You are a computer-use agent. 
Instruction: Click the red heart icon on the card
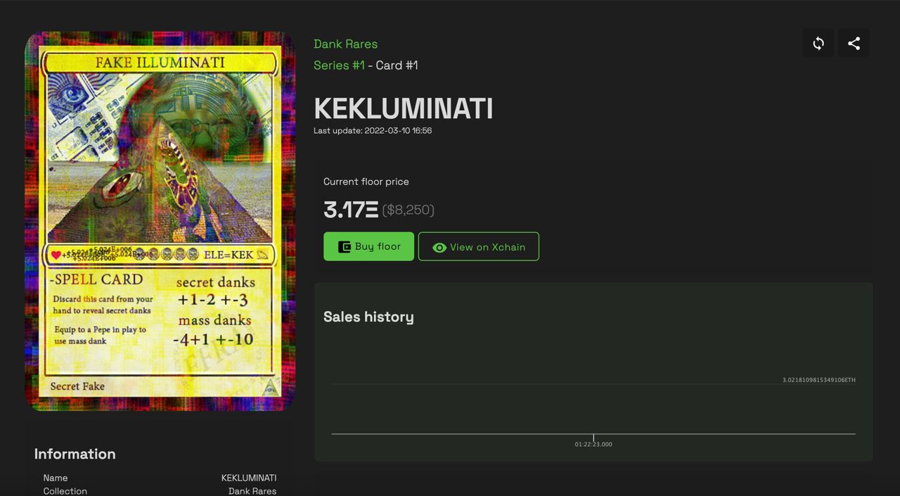[x=56, y=255]
